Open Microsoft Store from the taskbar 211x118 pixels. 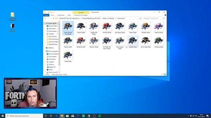(x=67, y=116)
